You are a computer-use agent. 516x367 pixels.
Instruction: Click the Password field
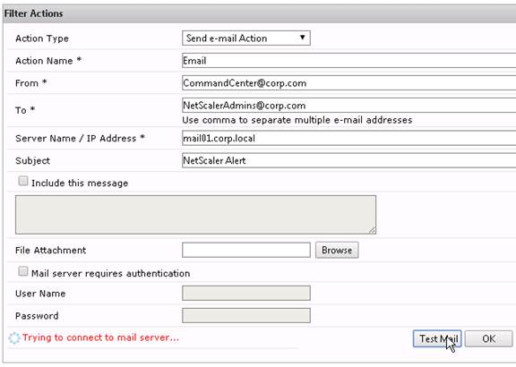point(245,315)
